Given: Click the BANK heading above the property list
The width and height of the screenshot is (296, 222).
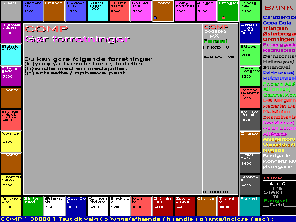Looking at the screenshot, I should coord(278,7).
